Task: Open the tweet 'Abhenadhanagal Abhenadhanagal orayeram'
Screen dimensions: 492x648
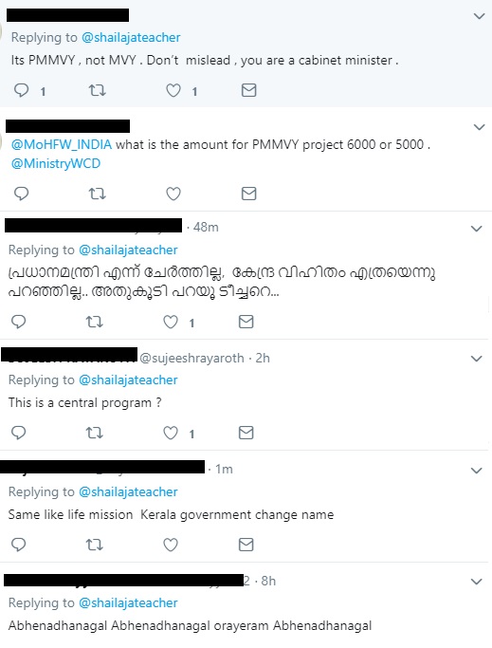Action: (190, 625)
